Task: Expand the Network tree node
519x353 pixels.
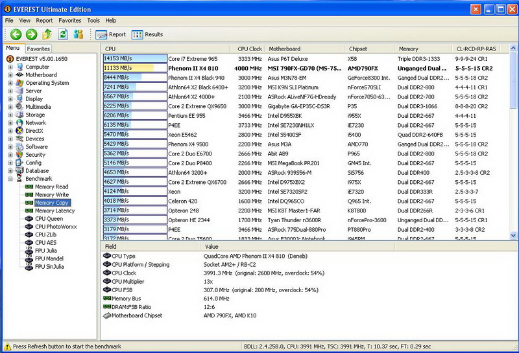Action: [10, 122]
